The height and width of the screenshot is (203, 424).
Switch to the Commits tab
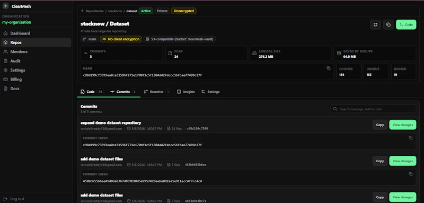(x=123, y=92)
